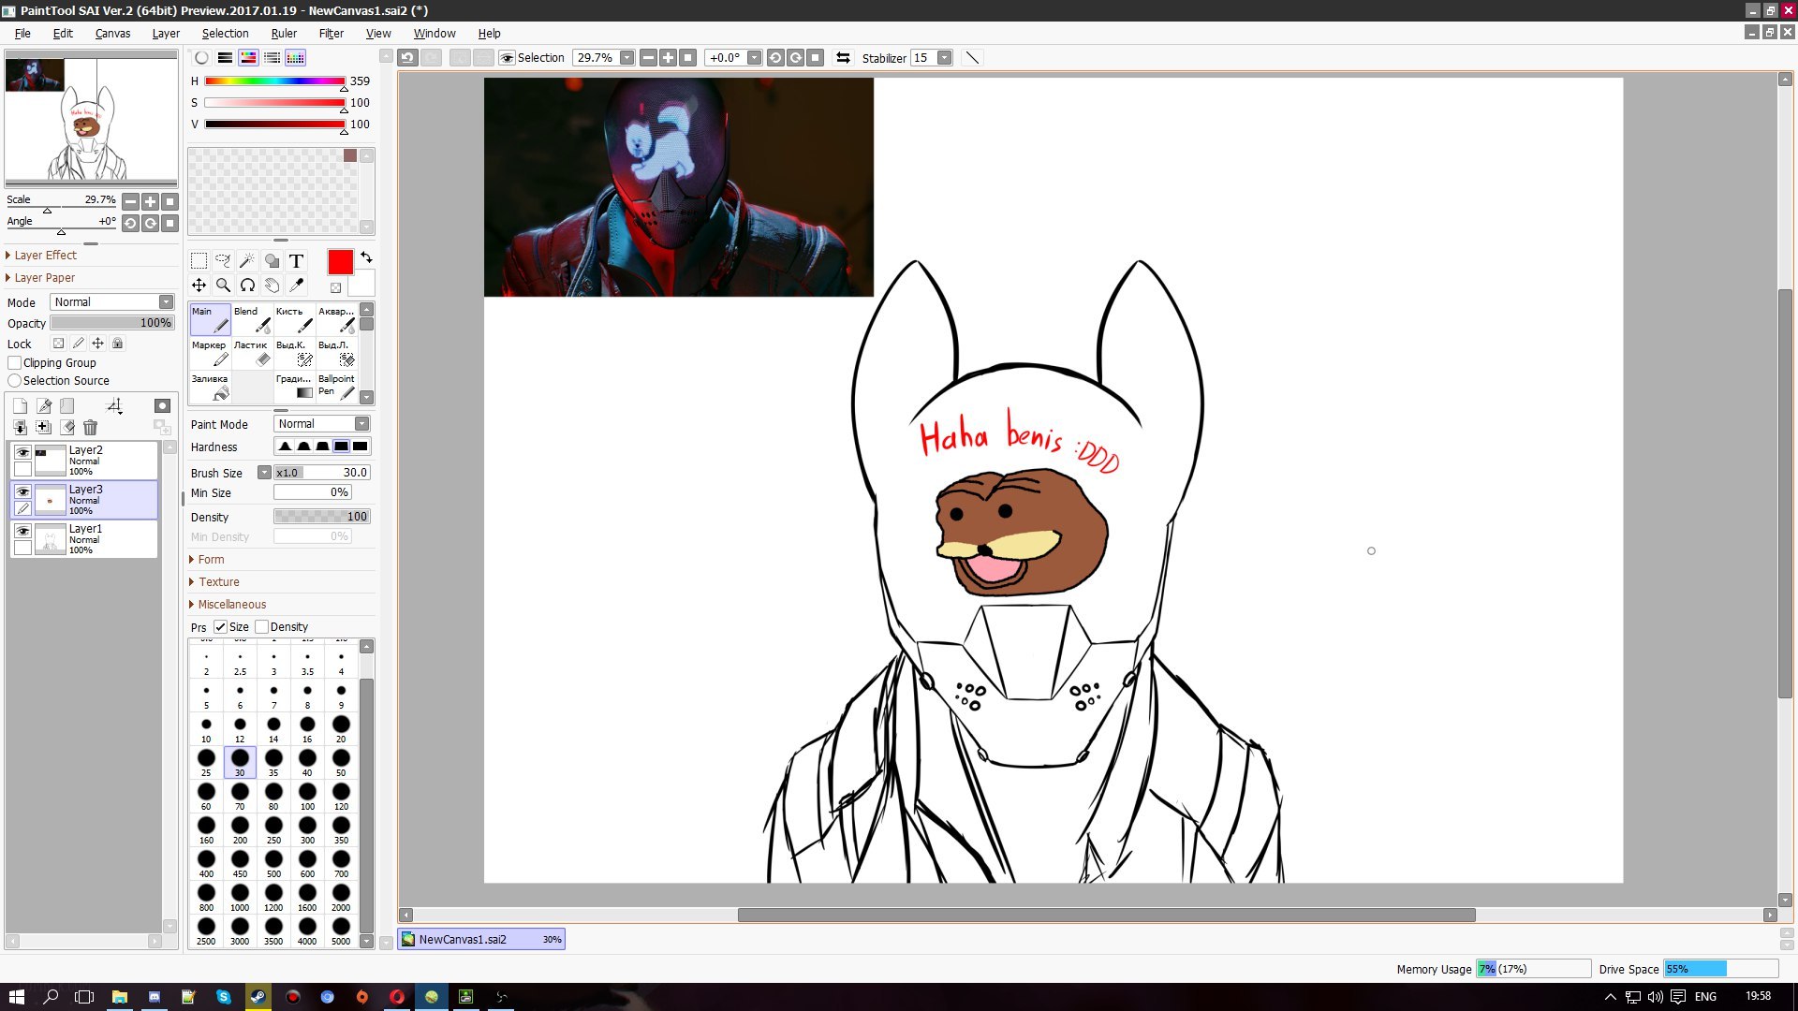
Task: Open the layer Mode dropdown
Action: tap(112, 301)
